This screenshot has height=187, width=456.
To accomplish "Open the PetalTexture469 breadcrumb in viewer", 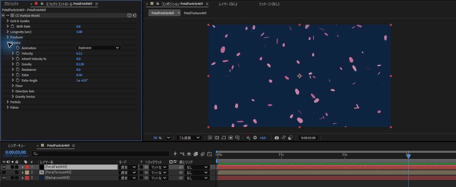I will 195,13.
